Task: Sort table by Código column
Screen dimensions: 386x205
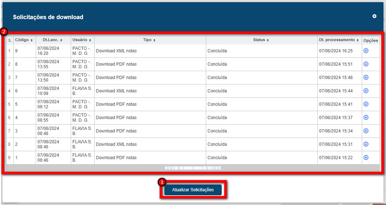Action: click(24, 40)
